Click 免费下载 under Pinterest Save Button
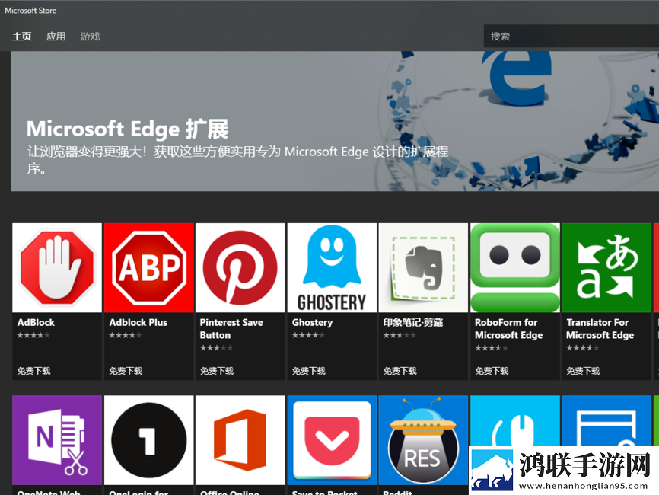This screenshot has width=659, height=495. point(217,371)
